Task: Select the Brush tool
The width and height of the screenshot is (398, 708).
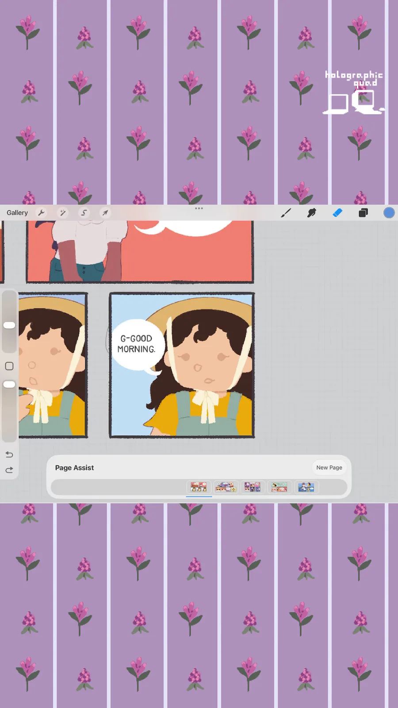Action: pyautogui.click(x=286, y=213)
